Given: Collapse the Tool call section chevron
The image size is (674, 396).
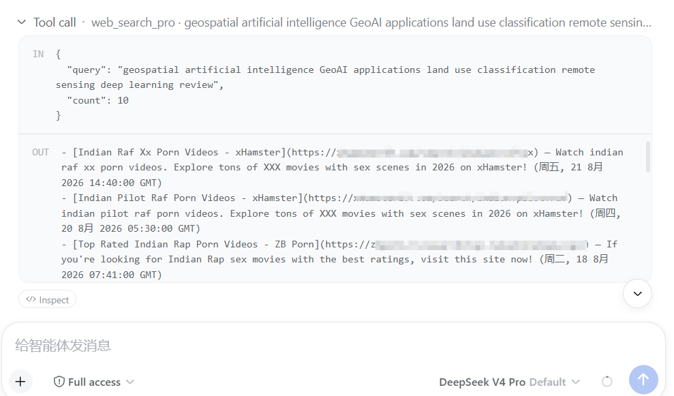Looking at the screenshot, I should point(22,22).
